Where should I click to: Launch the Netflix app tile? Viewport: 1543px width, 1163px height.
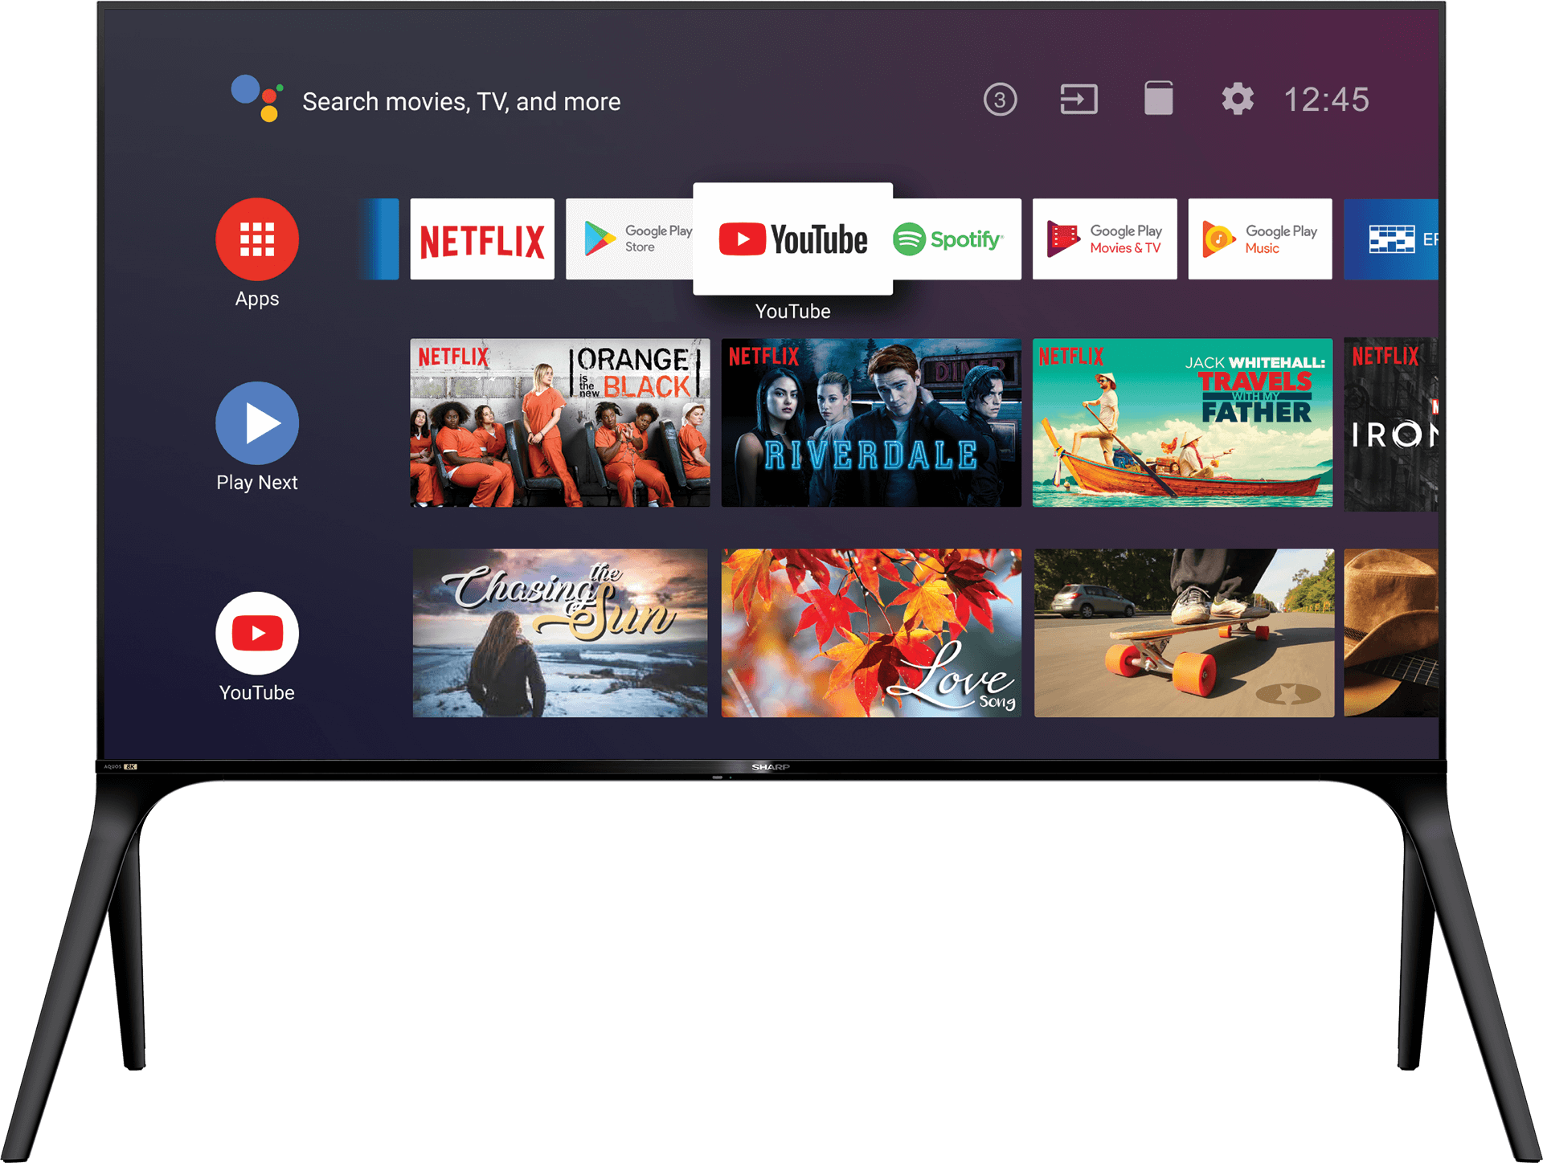pyautogui.click(x=482, y=239)
